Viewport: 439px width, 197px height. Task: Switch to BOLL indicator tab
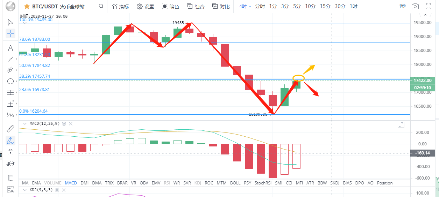pyautogui.click(x=235, y=183)
